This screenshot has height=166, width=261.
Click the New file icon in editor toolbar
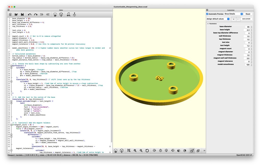tap(10, 15)
